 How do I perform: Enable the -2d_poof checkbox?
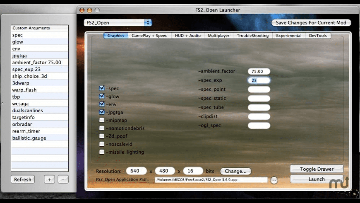[102, 136]
